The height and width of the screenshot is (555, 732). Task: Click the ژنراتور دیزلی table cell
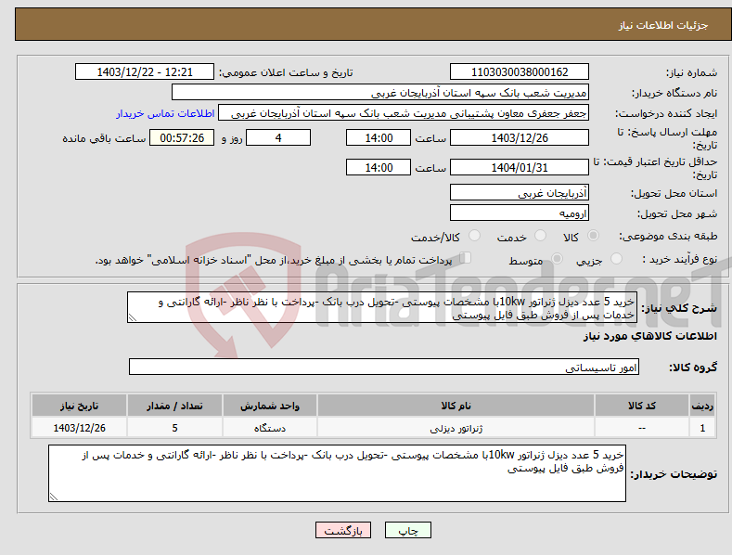pos(456,428)
